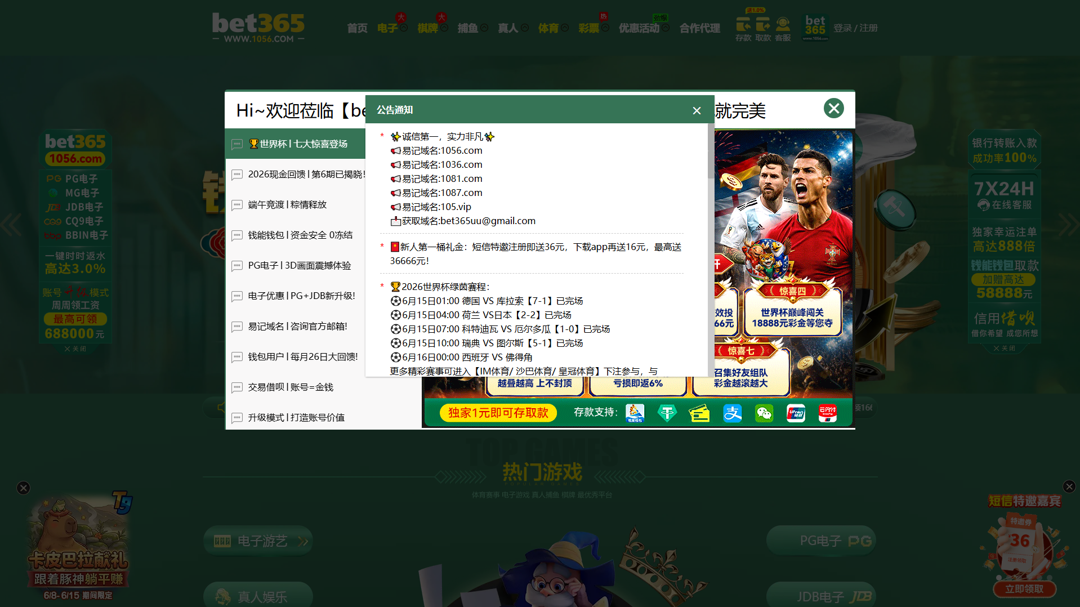Open the 电子游艺 category button
1080x607 pixels.
[x=258, y=541]
